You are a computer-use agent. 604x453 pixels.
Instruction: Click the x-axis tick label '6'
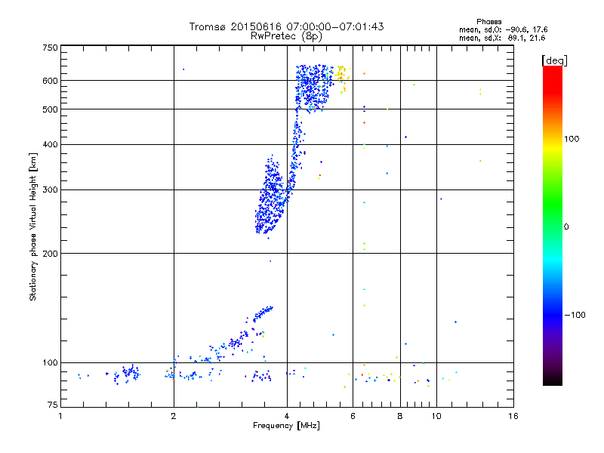[353, 416]
